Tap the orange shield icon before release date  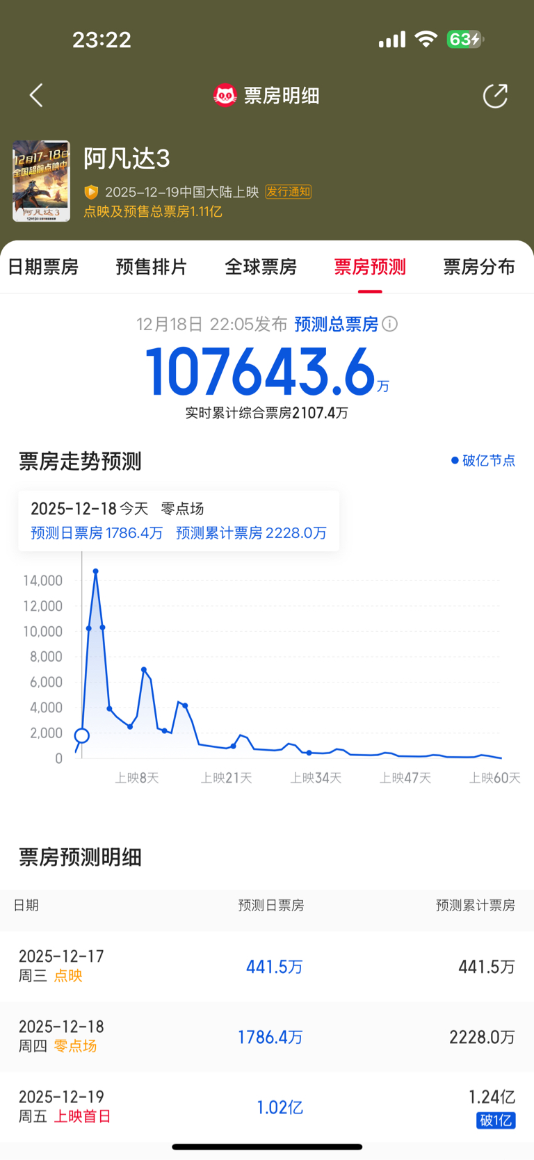(91, 192)
